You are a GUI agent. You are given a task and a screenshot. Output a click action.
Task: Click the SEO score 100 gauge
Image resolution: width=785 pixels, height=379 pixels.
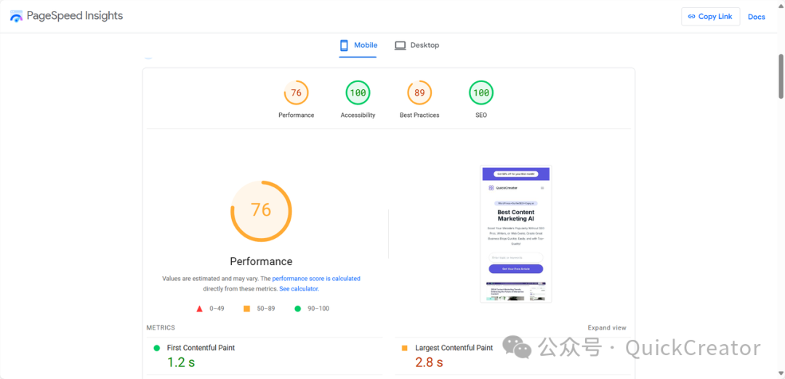point(481,93)
